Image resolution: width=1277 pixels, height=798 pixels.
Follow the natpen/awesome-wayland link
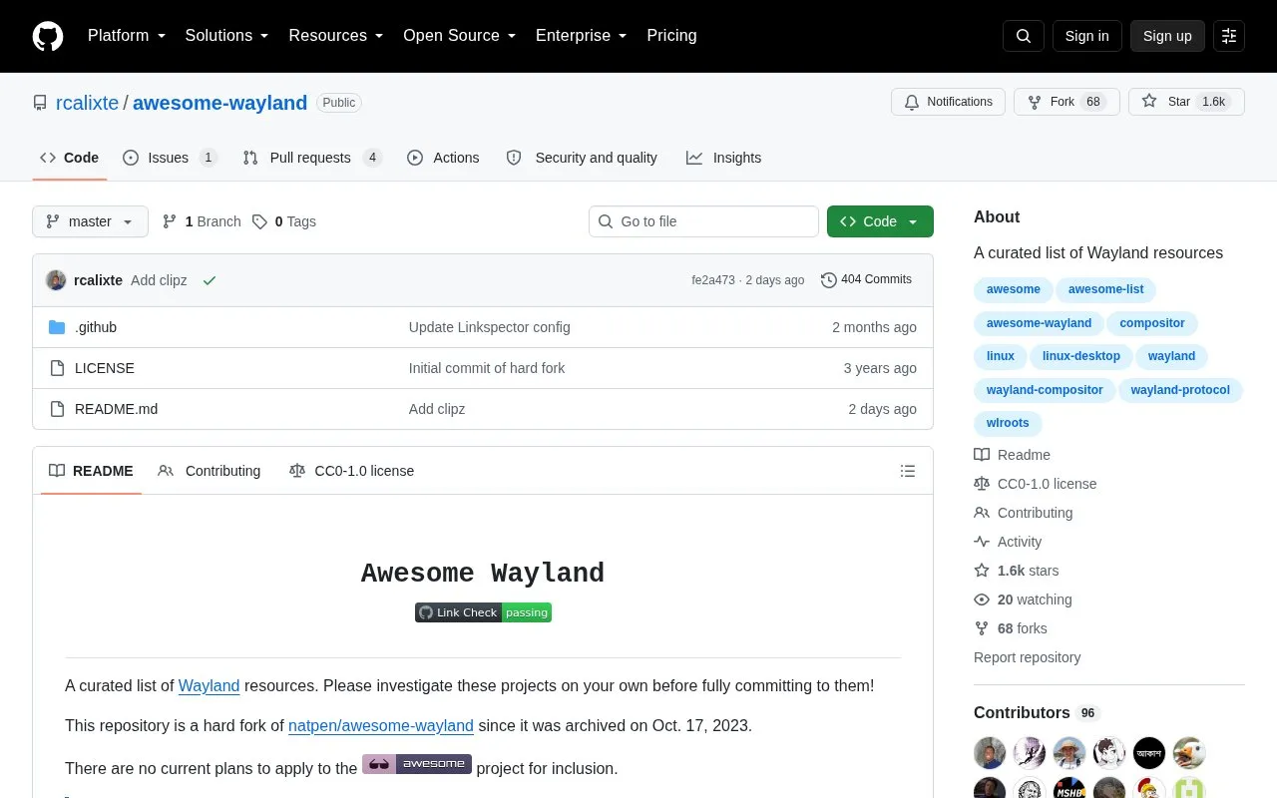381,726
